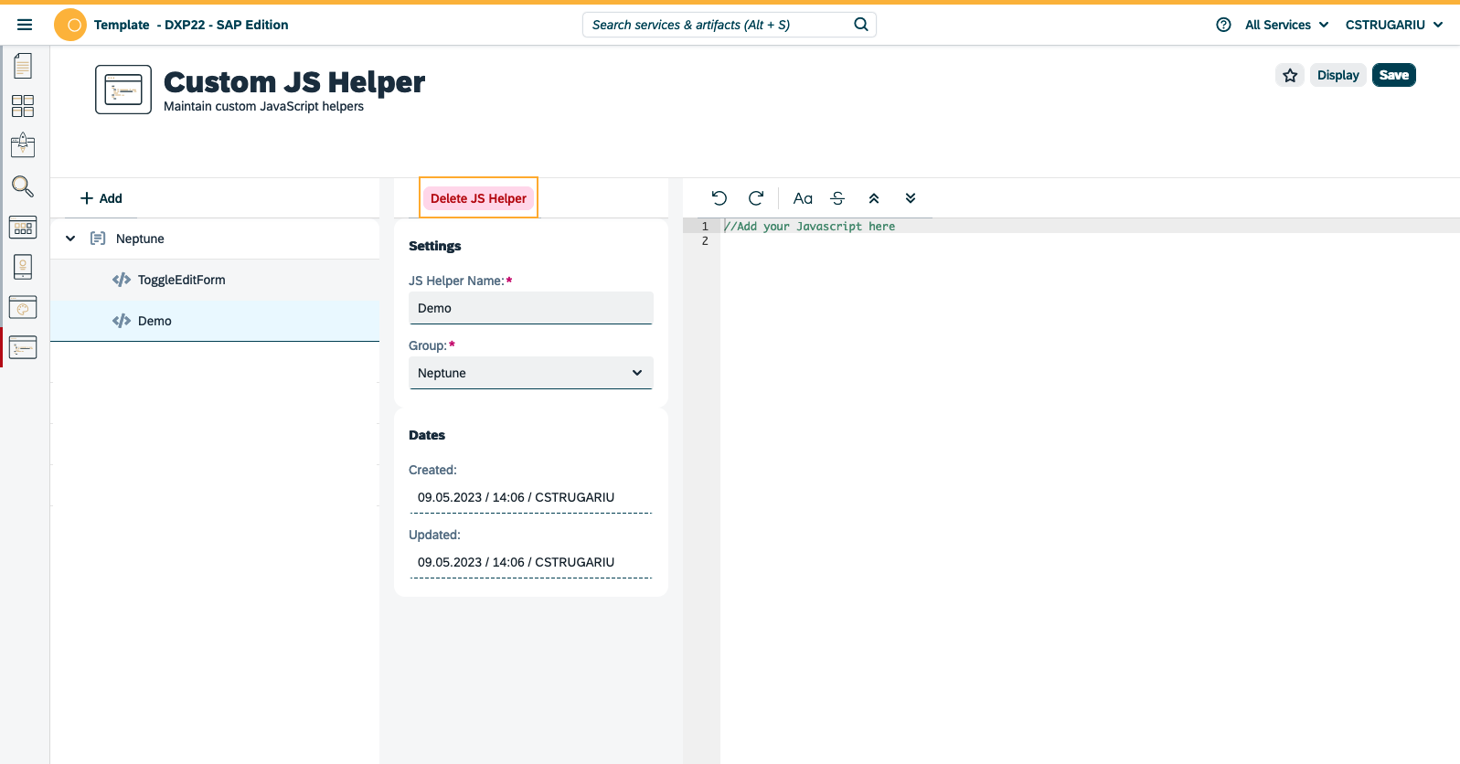Click the Save button

1393,75
